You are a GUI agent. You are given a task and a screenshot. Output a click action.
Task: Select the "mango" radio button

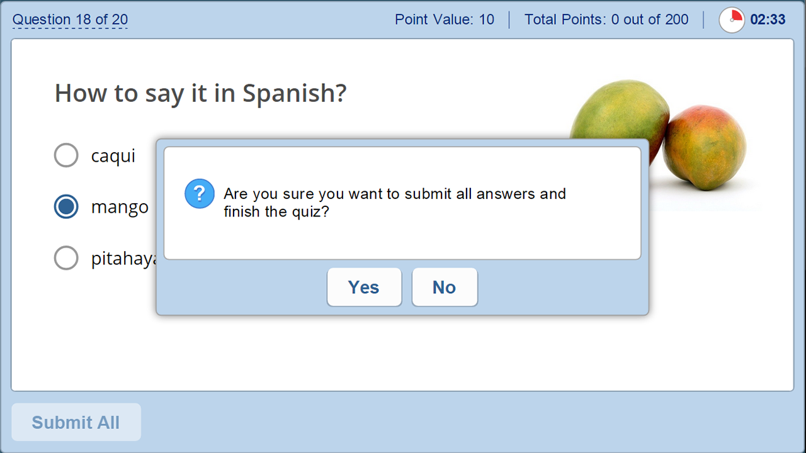pos(66,206)
